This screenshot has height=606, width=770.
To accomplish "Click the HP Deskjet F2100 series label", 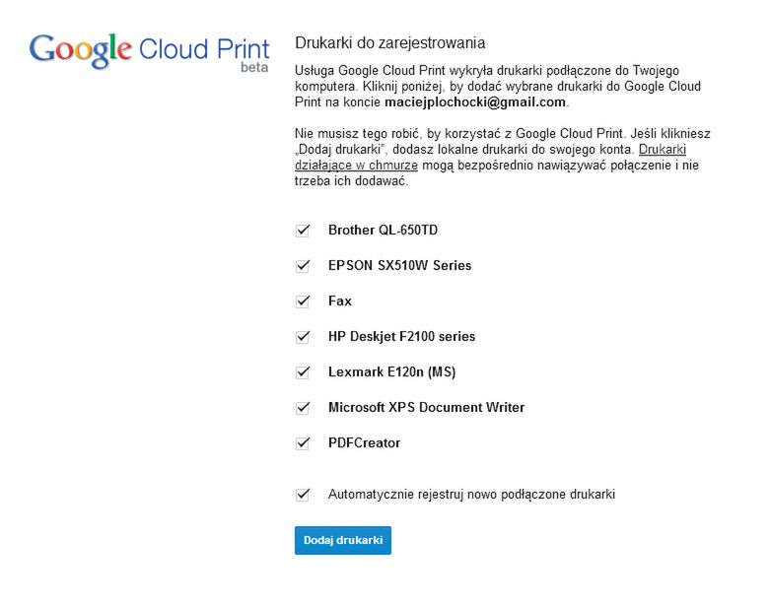I will pyautogui.click(x=401, y=337).
